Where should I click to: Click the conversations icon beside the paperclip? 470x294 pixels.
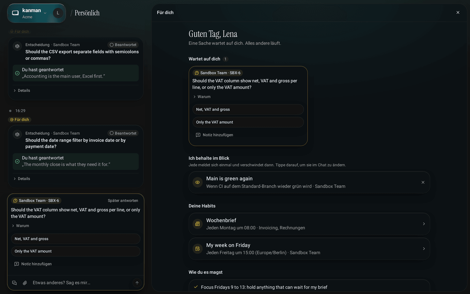(x=14, y=283)
